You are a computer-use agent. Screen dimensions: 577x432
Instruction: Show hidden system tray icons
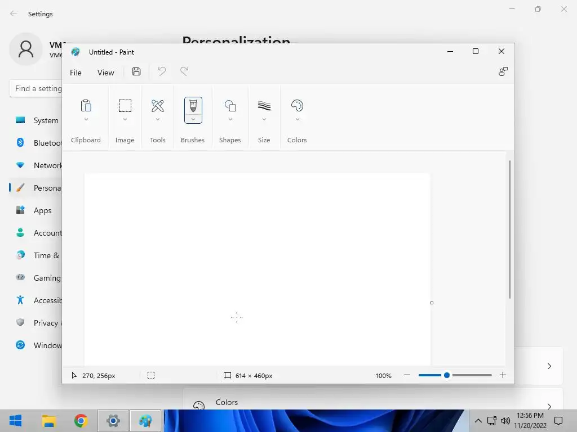pyautogui.click(x=478, y=421)
